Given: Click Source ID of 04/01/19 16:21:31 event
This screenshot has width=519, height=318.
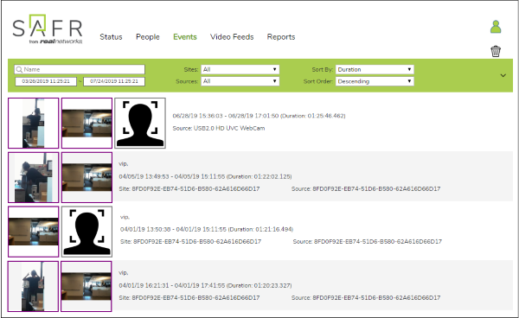Looking at the screenshot, I should coord(366,298).
